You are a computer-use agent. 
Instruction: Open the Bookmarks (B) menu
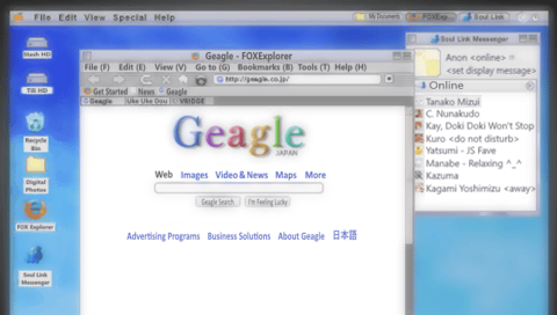[x=265, y=67]
